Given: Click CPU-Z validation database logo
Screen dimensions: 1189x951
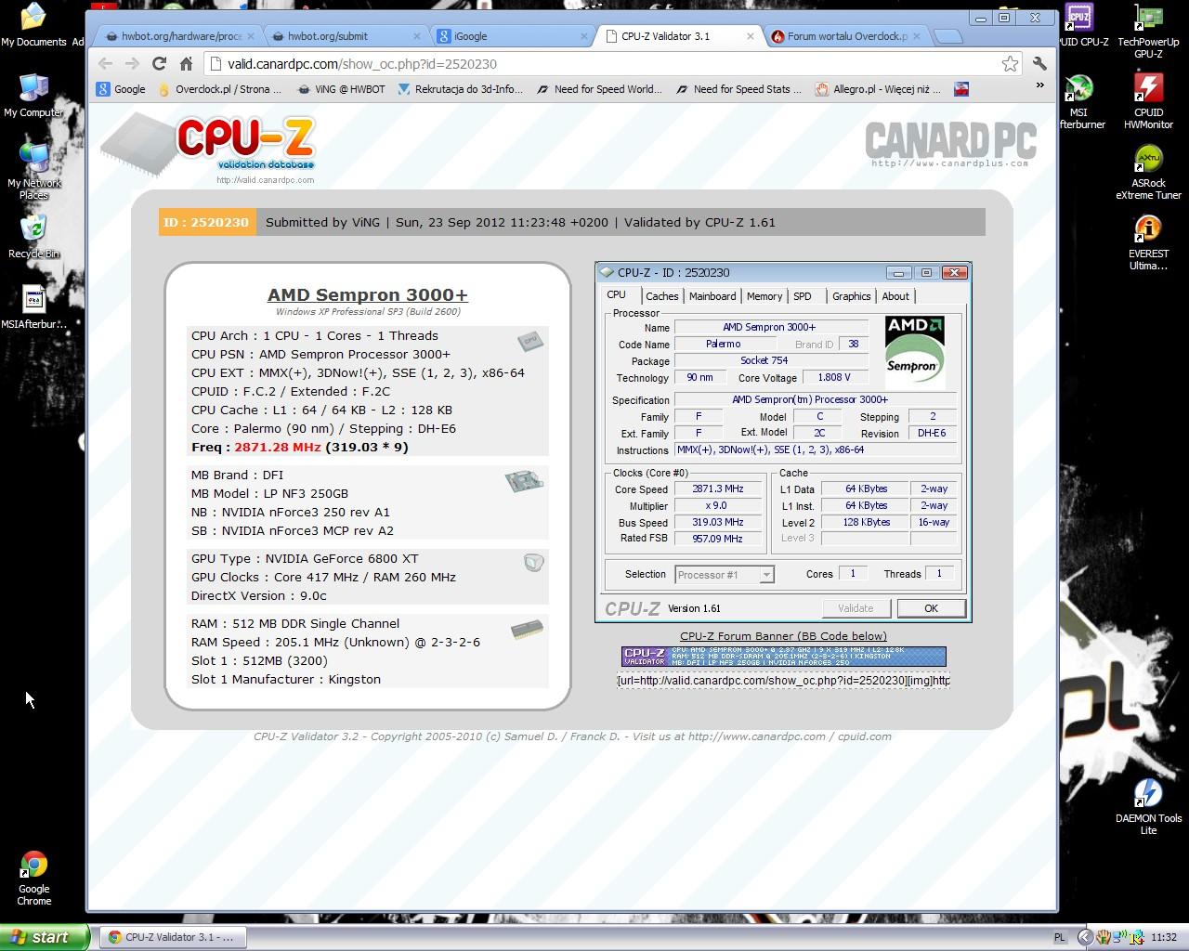Looking at the screenshot, I should [209, 149].
